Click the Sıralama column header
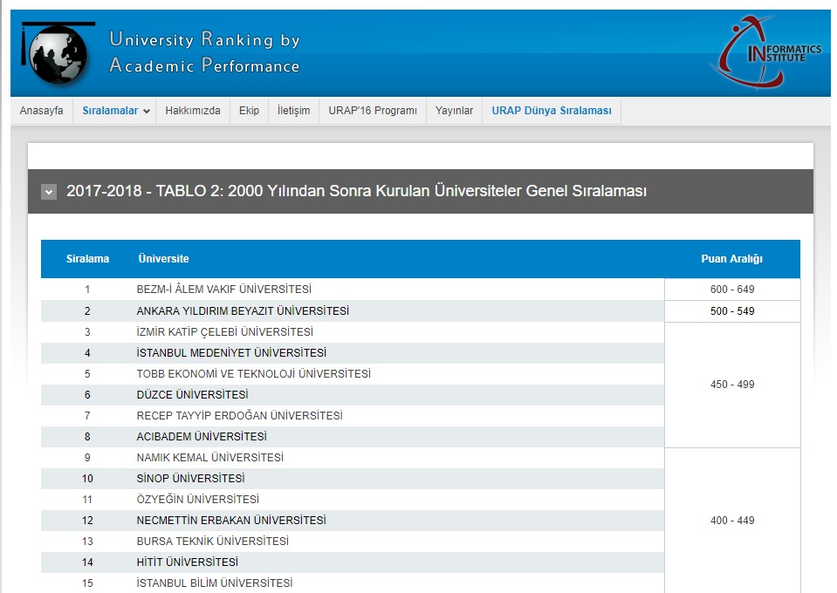 pos(87,259)
